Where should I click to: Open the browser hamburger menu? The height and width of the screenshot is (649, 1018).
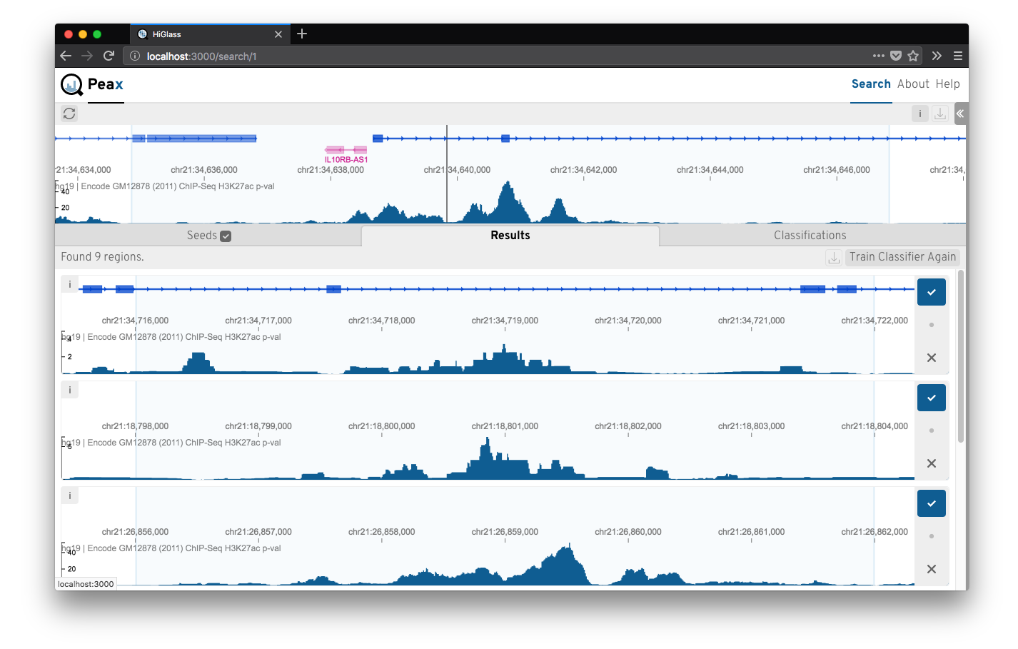click(957, 56)
